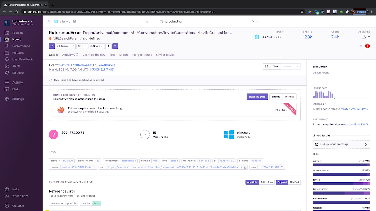Delete the issue with the trash icon
This screenshot has height=211, width=376.
click(79, 46)
